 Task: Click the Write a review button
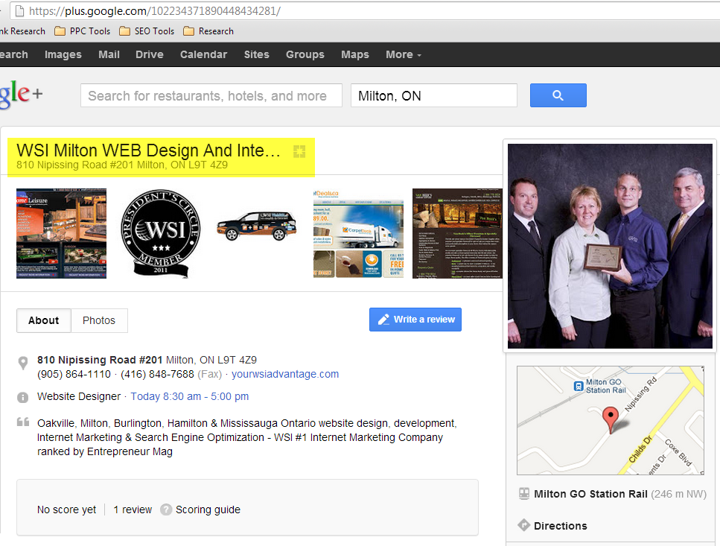click(415, 320)
